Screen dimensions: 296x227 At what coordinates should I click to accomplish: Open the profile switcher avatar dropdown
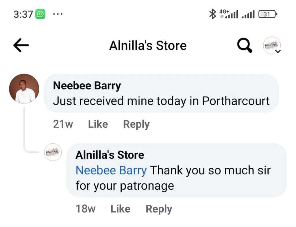(272, 45)
